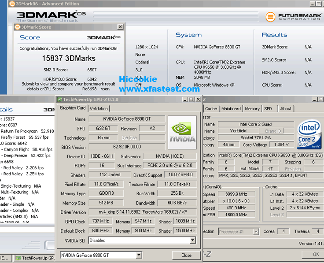Viewport: 324px width, 263px height.
Task: Click the '15837 3DMarks' score text
Action: 69,58
